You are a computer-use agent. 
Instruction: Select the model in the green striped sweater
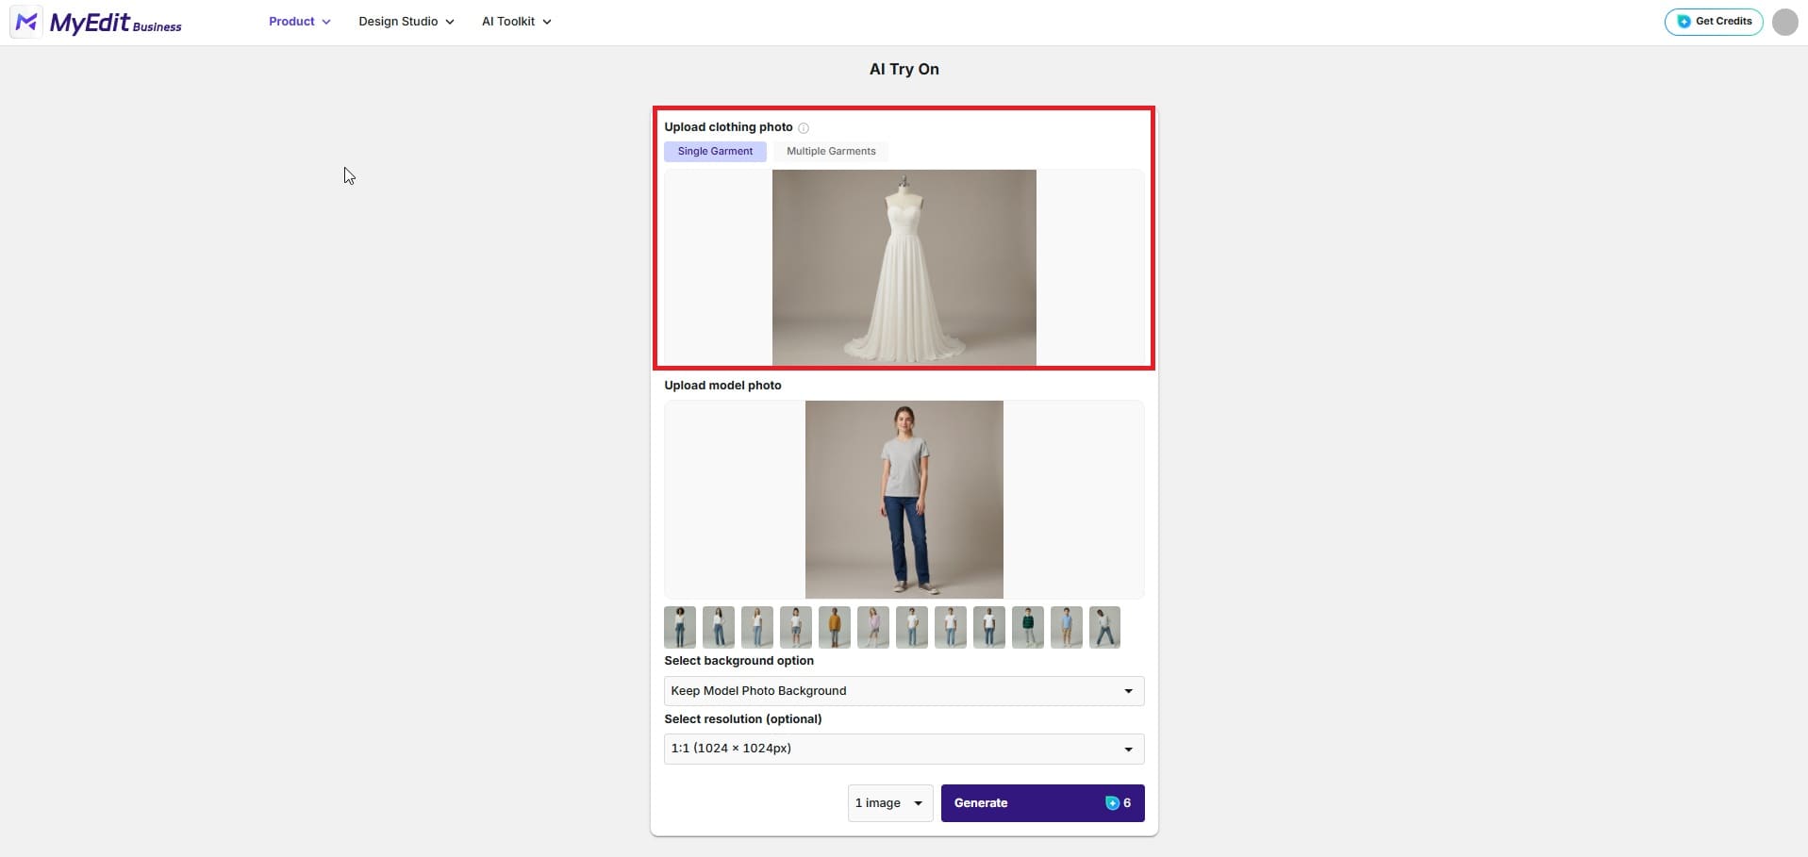[1027, 626]
